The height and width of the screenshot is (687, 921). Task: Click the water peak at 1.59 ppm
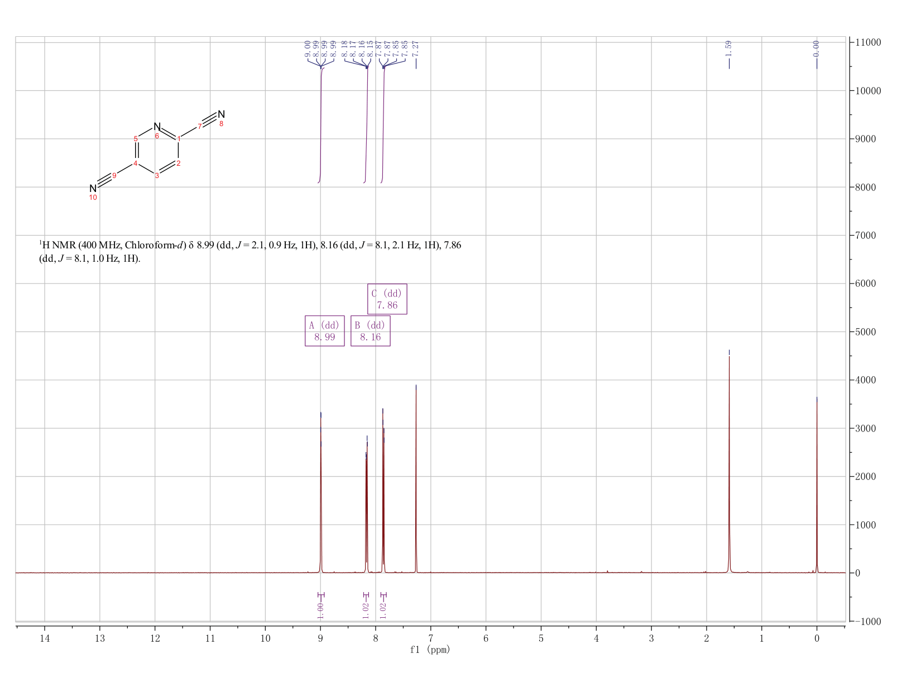click(729, 463)
